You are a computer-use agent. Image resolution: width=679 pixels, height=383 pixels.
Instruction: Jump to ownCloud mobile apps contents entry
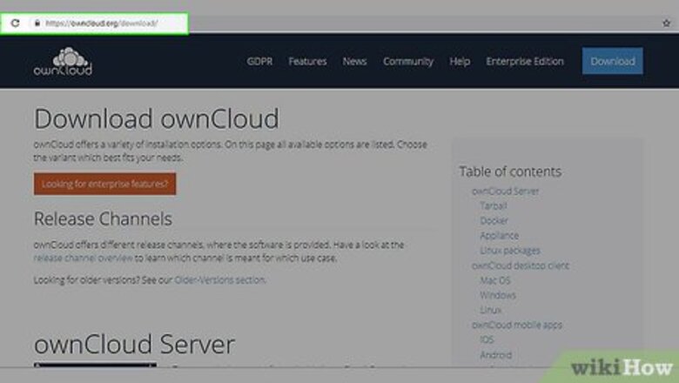click(x=517, y=325)
